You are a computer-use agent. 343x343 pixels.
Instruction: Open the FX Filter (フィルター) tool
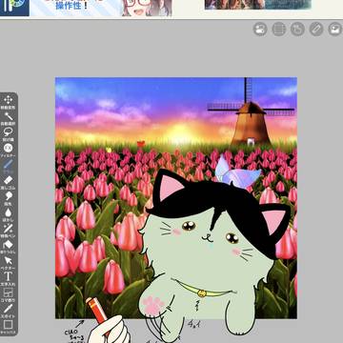[8, 151]
